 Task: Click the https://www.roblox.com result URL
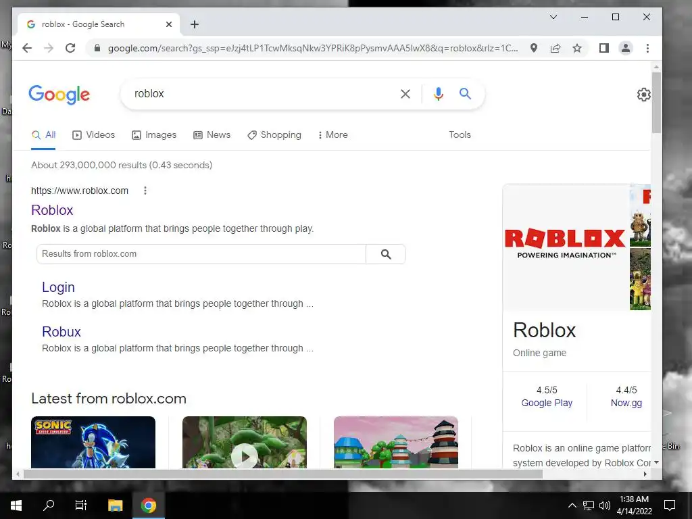[x=80, y=191]
